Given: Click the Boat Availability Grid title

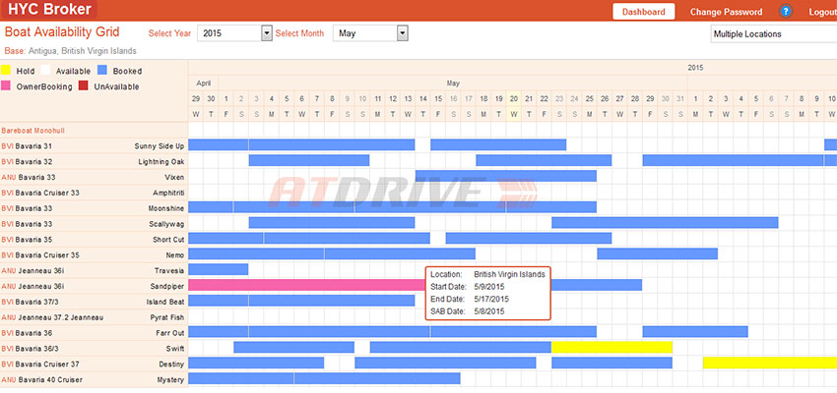Looking at the screenshot, I should coord(62,32).
